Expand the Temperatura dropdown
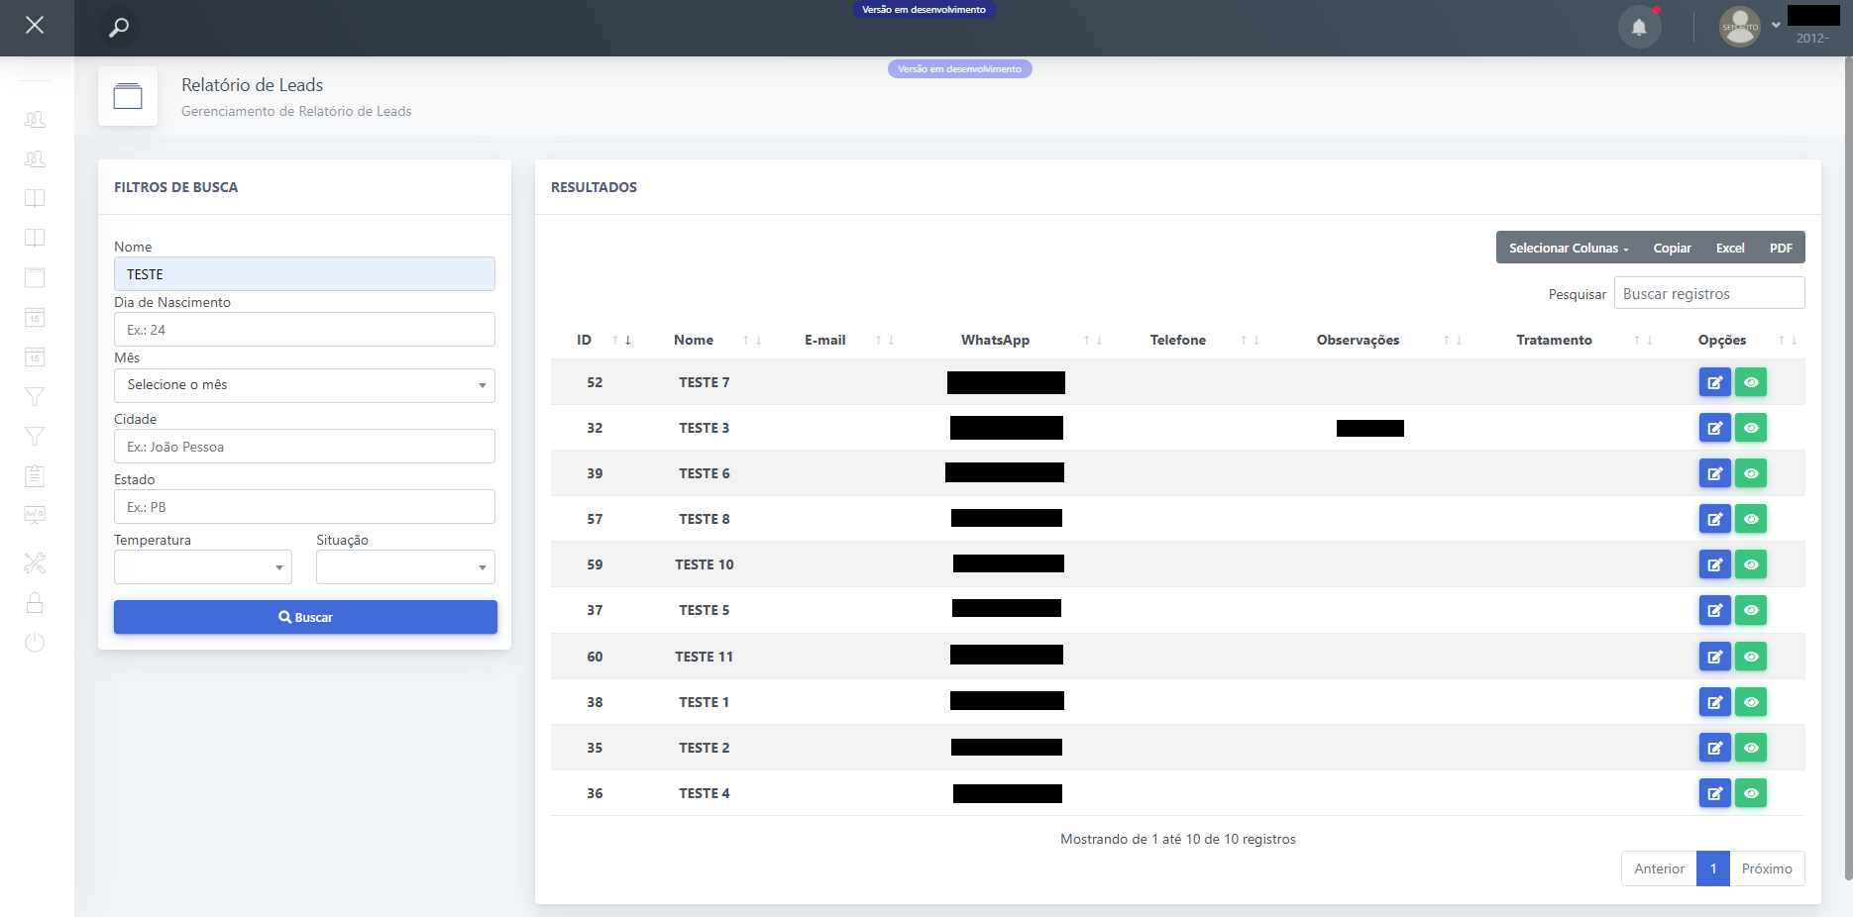The width and height of the screenshot is (1853, 917). [x=203, y=567]
